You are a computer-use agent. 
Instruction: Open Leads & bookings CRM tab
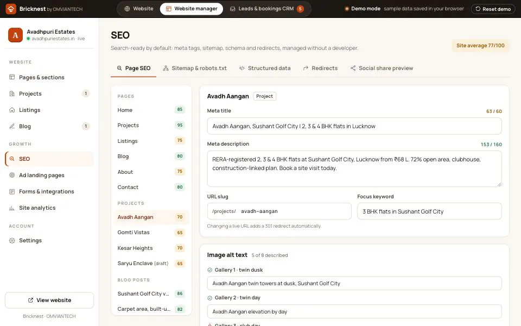click(266, 9)
